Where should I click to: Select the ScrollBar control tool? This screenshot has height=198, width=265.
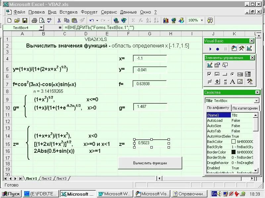click(225, 82)
